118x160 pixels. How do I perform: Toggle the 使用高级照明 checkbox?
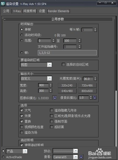tap(22, 145)
